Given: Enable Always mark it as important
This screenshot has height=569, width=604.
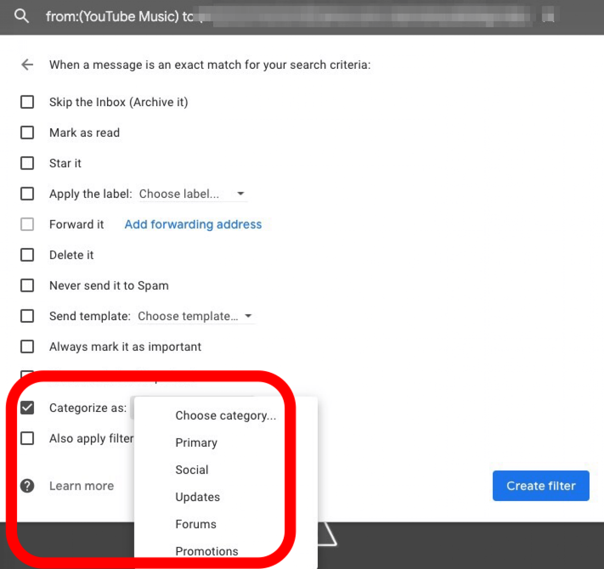Looking at the screenshot, I should click(x=27, y=347).
